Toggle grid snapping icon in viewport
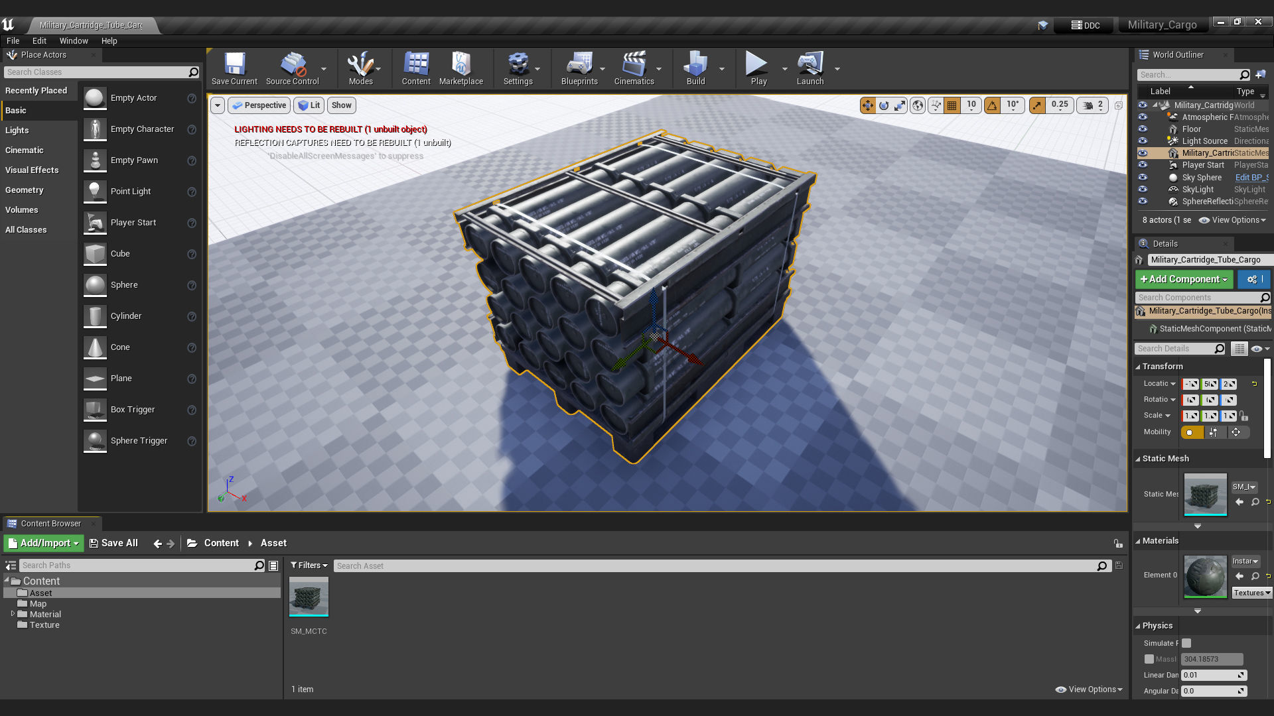Screen dimensions: 1274x716 (952, 105)
